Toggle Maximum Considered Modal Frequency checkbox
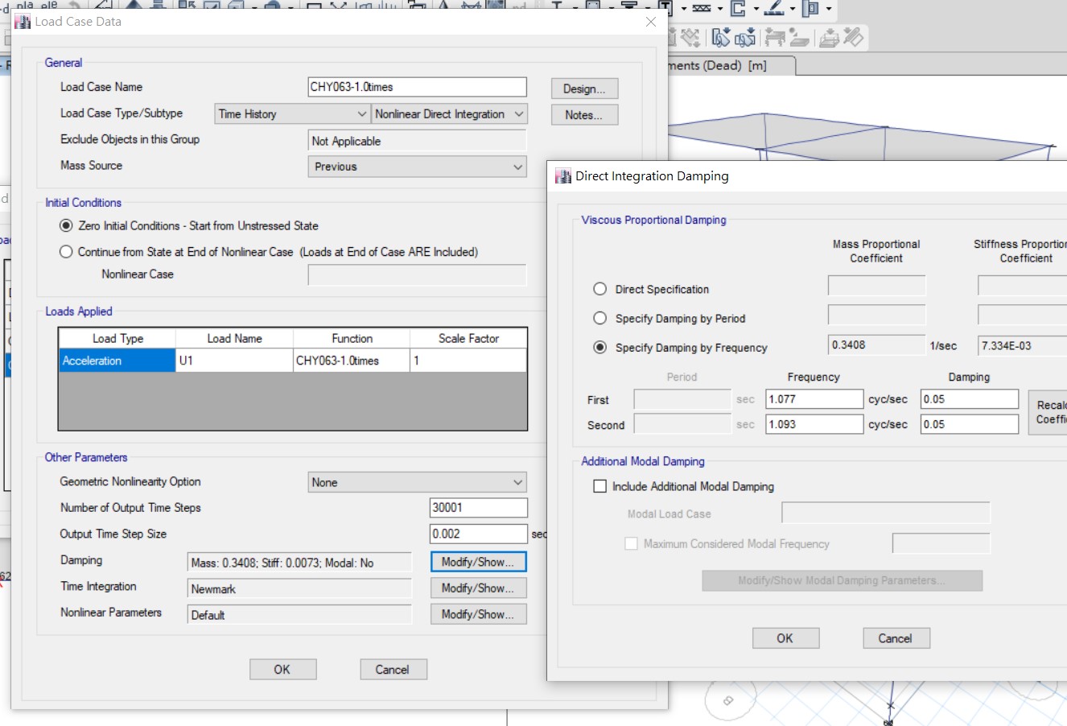 click(x=631, y=543)
